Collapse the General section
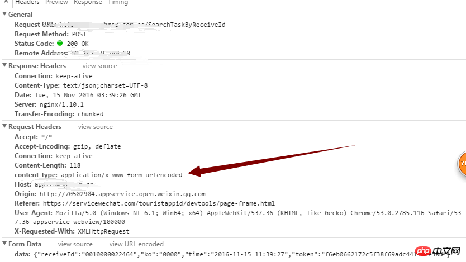466x262 pixels. [4, 13]
